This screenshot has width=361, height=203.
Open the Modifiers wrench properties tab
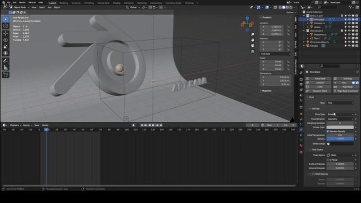[x=301, y=119]
